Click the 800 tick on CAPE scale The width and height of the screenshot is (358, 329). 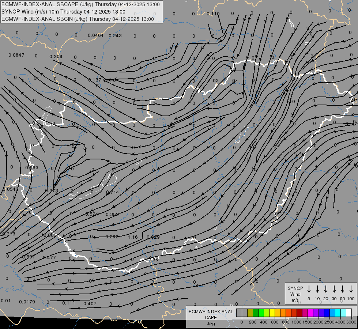coord(286,322)
